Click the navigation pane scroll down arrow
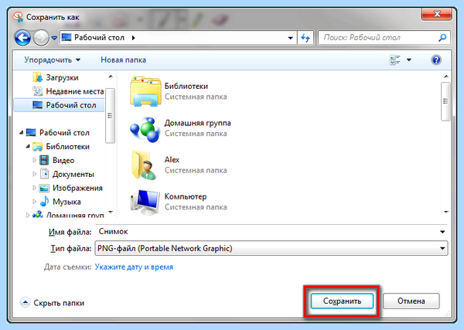The height and width of the screenshot is (330, 464). click(x=111, y=212)
